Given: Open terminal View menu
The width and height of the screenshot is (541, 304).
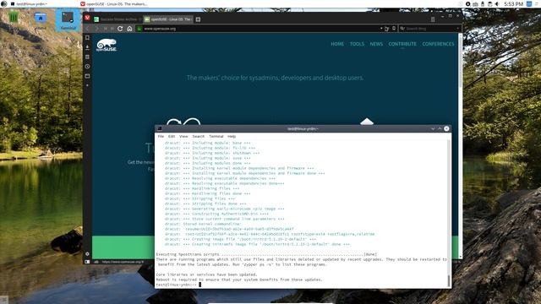Looking at the screenshot, I should coord(183,137).
